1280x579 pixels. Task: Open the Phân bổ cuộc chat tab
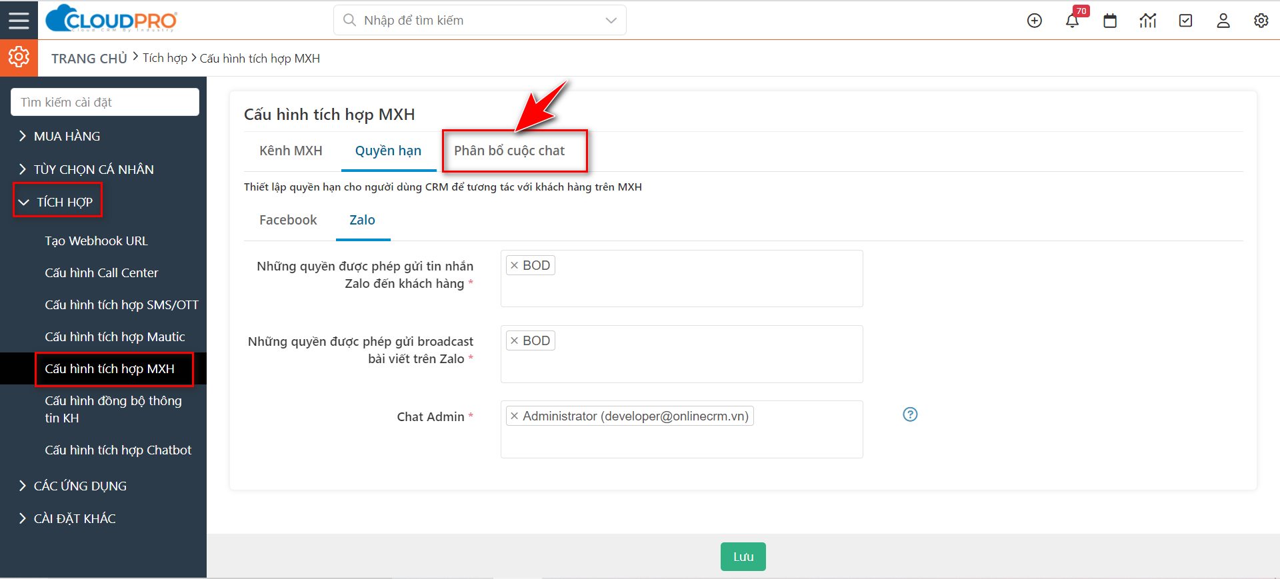[x=509, y=151]
